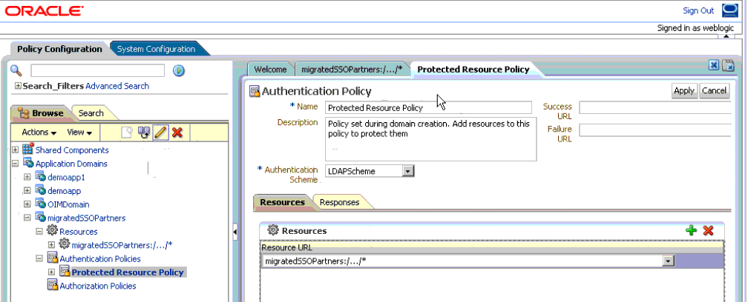Screen dimensions: 748x302
Task: Open the Resource URL dropdown
Action: (669, 261)
